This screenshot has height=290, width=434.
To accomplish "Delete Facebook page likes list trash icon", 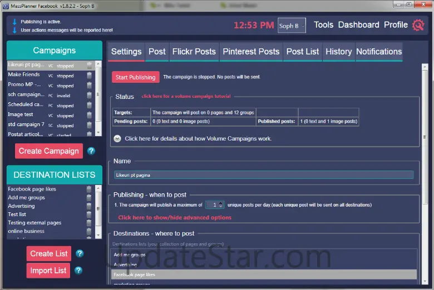I will point(89,189).
